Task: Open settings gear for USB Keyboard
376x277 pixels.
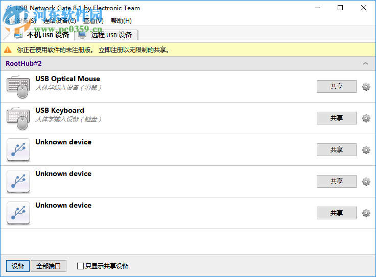Action: pyautogui.click(x=366, y=118)
